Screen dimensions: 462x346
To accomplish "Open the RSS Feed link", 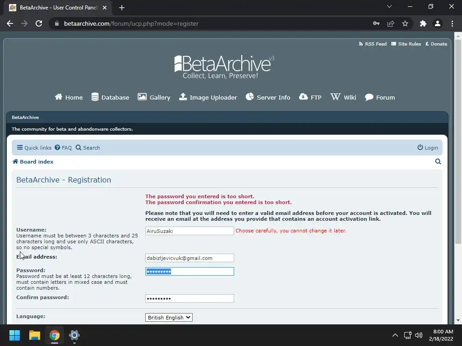I will [372, 44].
